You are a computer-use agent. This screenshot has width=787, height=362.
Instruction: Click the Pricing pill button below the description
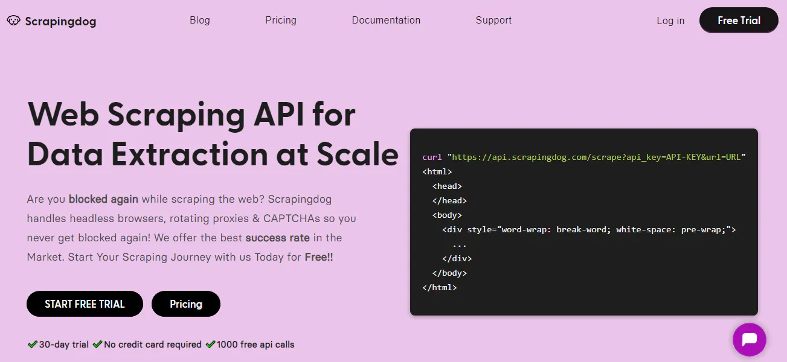(x=185, y=303)
